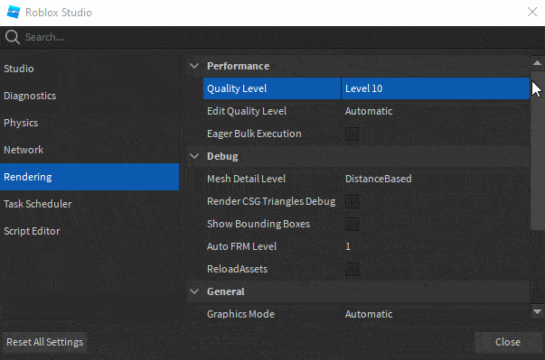Click Reset All Settings button
The image size is (545, 360).
point(45,342)
